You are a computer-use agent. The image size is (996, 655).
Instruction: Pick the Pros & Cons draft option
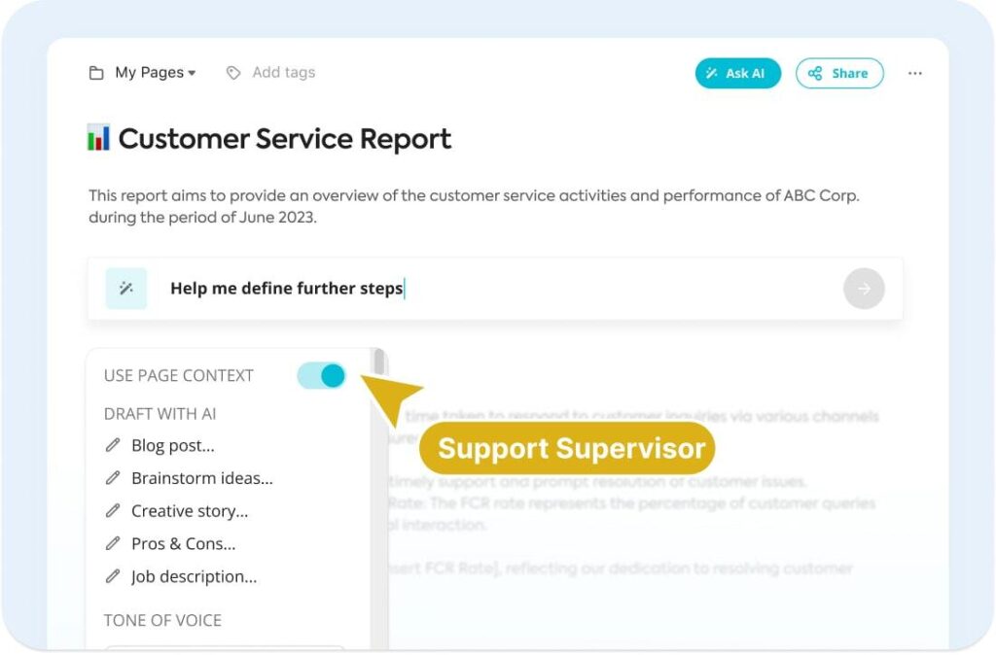pos(184,544)
